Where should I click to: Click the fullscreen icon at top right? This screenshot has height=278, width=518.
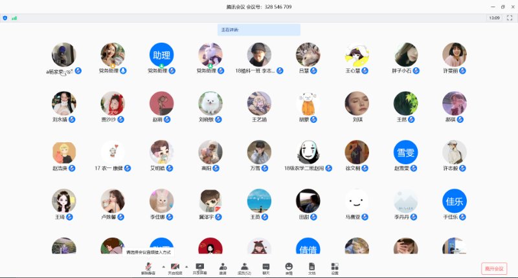(511, 17)
